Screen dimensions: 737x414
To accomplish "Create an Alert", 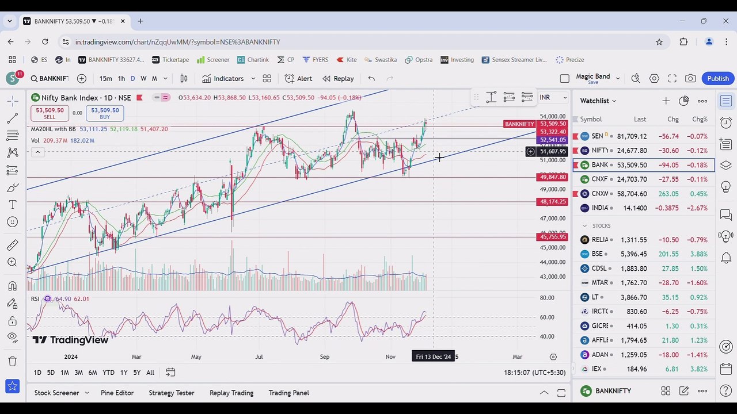I will click(x=298, y=79).
